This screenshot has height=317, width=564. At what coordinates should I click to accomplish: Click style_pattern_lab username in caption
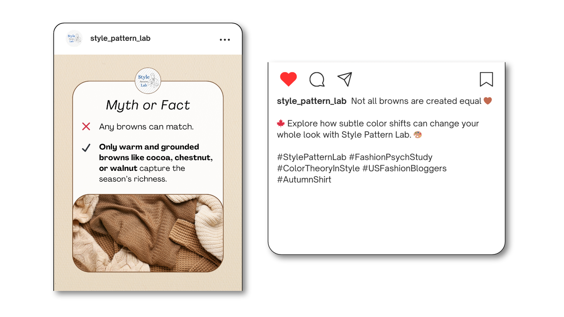click(312, 101)
